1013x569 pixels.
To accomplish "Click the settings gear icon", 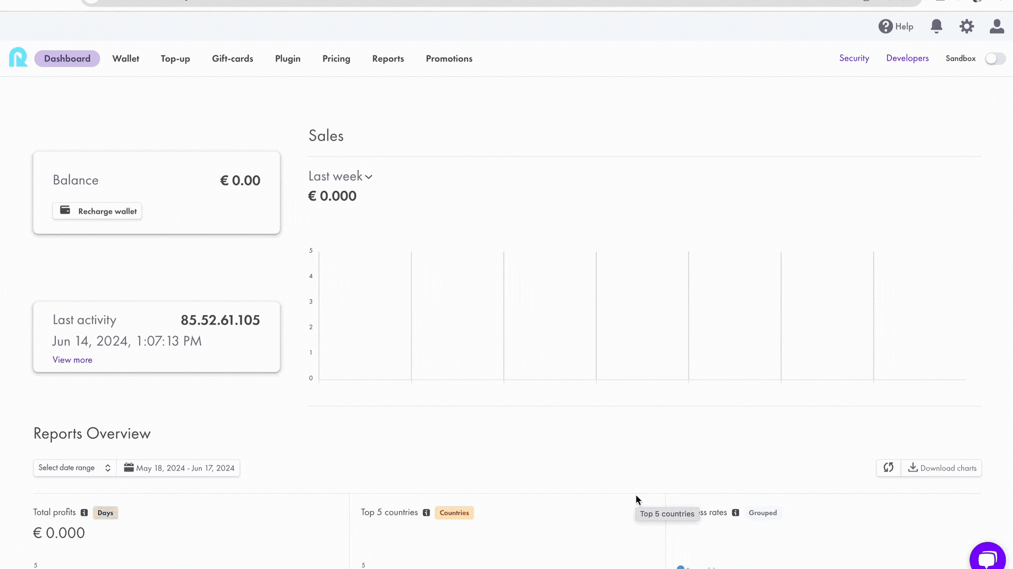I will pyautogui.click(x=967, y=26).
